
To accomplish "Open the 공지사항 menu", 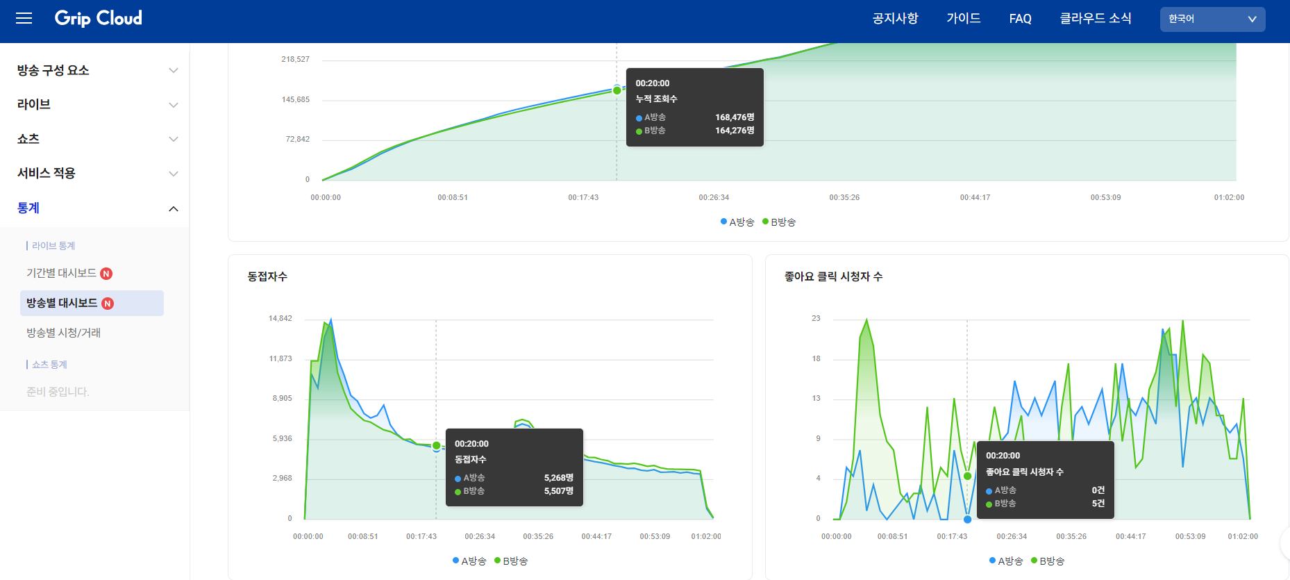I will click(x=895, y=19).
